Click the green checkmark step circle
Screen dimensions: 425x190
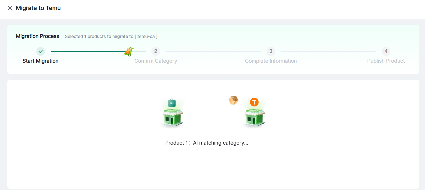tap(41, 51)
